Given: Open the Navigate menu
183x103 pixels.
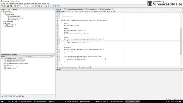Looking at the screenshot, I should click(x=11, y=3).
